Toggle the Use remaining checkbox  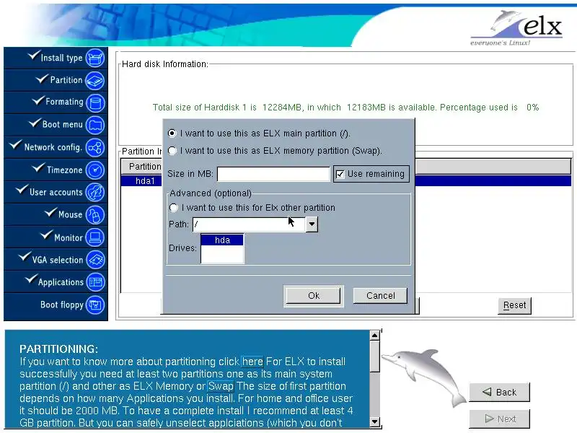(340, 174)
